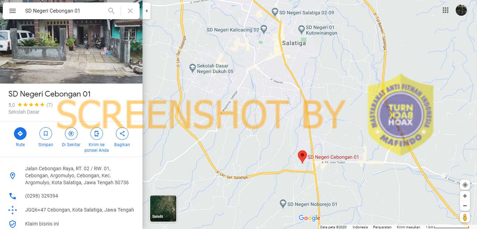The height and width of the screenshot is (229, 477).
Task: Show your location with the target icon
Action: point(465,185)
